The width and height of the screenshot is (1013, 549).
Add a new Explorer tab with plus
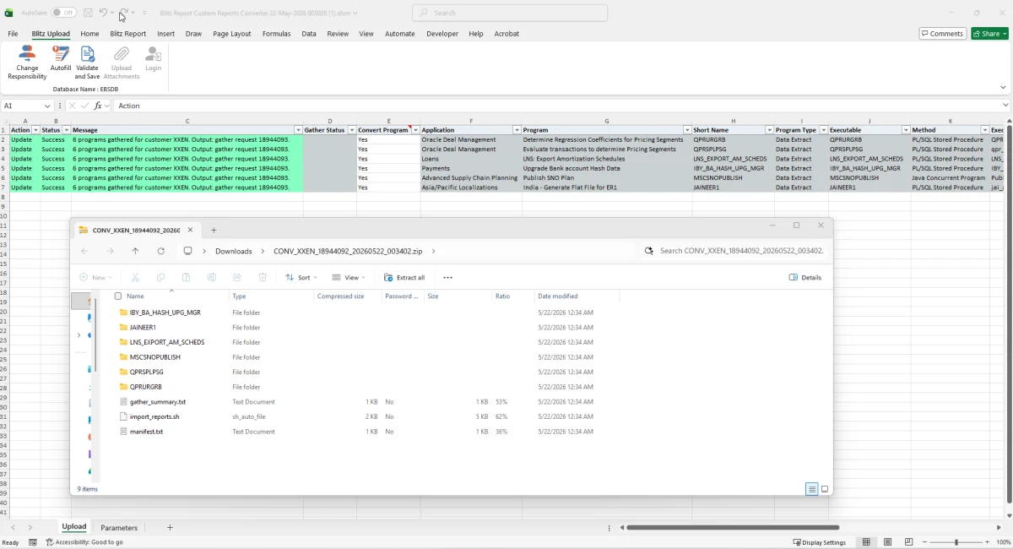tap(214, 230)
